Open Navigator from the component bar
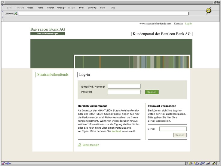This screenshot has width=221, height=166. click(x=191, y=163)
